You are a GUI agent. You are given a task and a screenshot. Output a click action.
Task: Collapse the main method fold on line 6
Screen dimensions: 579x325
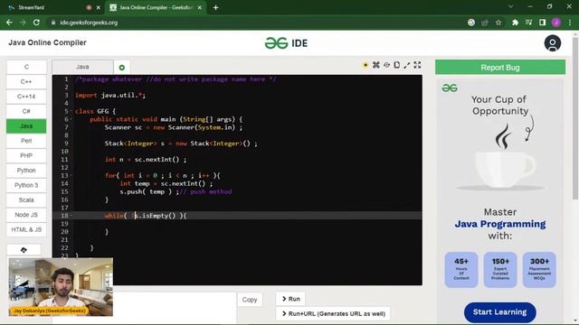(x=71, y=119)
